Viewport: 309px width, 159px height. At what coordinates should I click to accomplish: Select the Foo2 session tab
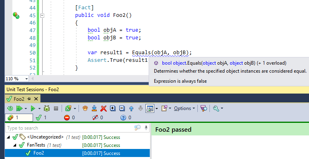pyautogui.click(x=19, y=99)
